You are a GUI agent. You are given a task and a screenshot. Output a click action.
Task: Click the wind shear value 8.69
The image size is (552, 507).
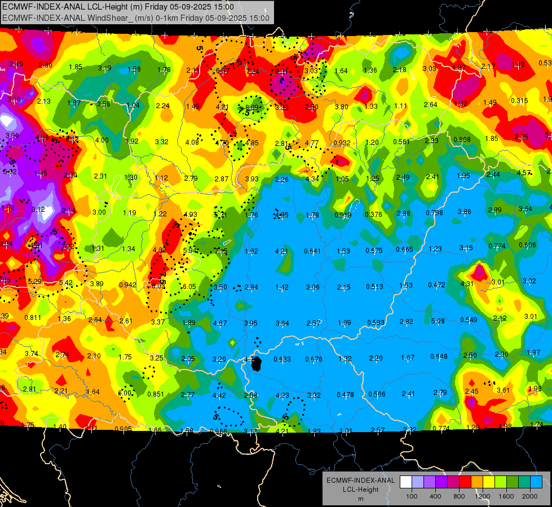coord(252,107)
